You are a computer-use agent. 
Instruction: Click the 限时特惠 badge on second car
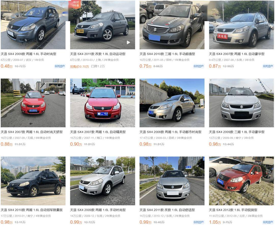click(76, 4)
